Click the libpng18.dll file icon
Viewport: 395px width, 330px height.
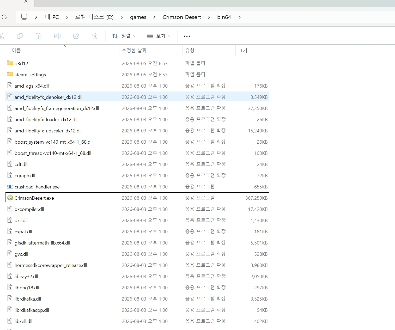[x=10, y=287]
